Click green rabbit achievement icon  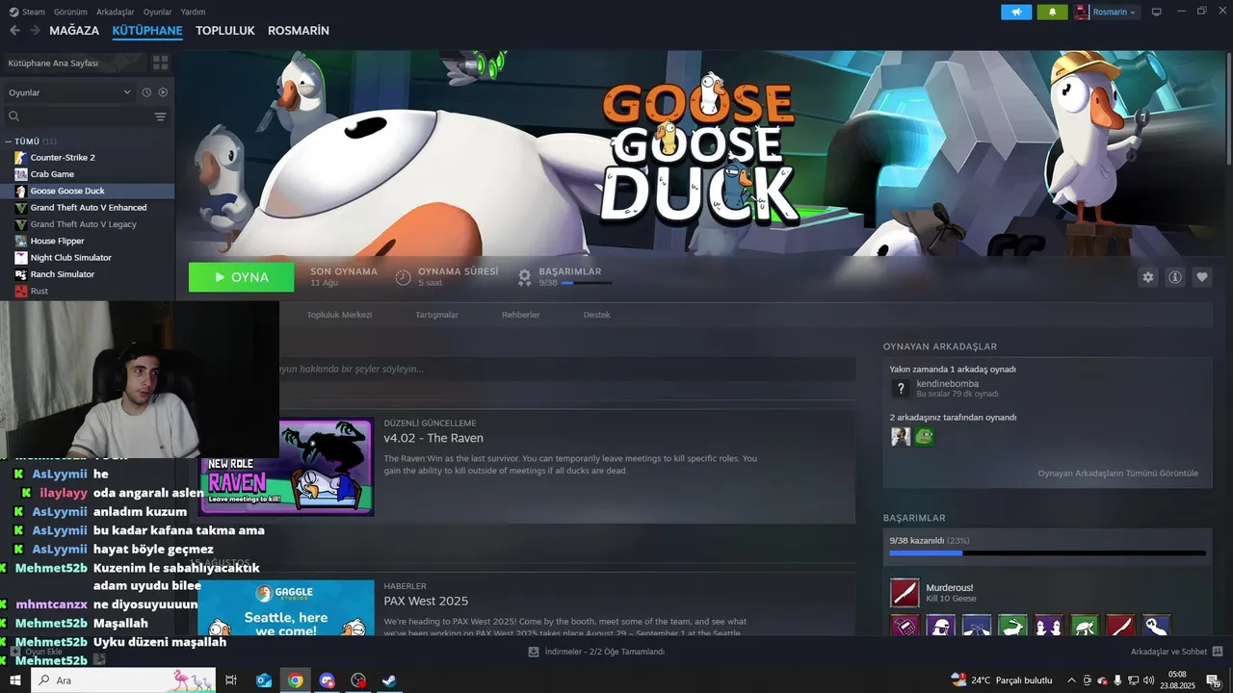[x=1012, y=626]
